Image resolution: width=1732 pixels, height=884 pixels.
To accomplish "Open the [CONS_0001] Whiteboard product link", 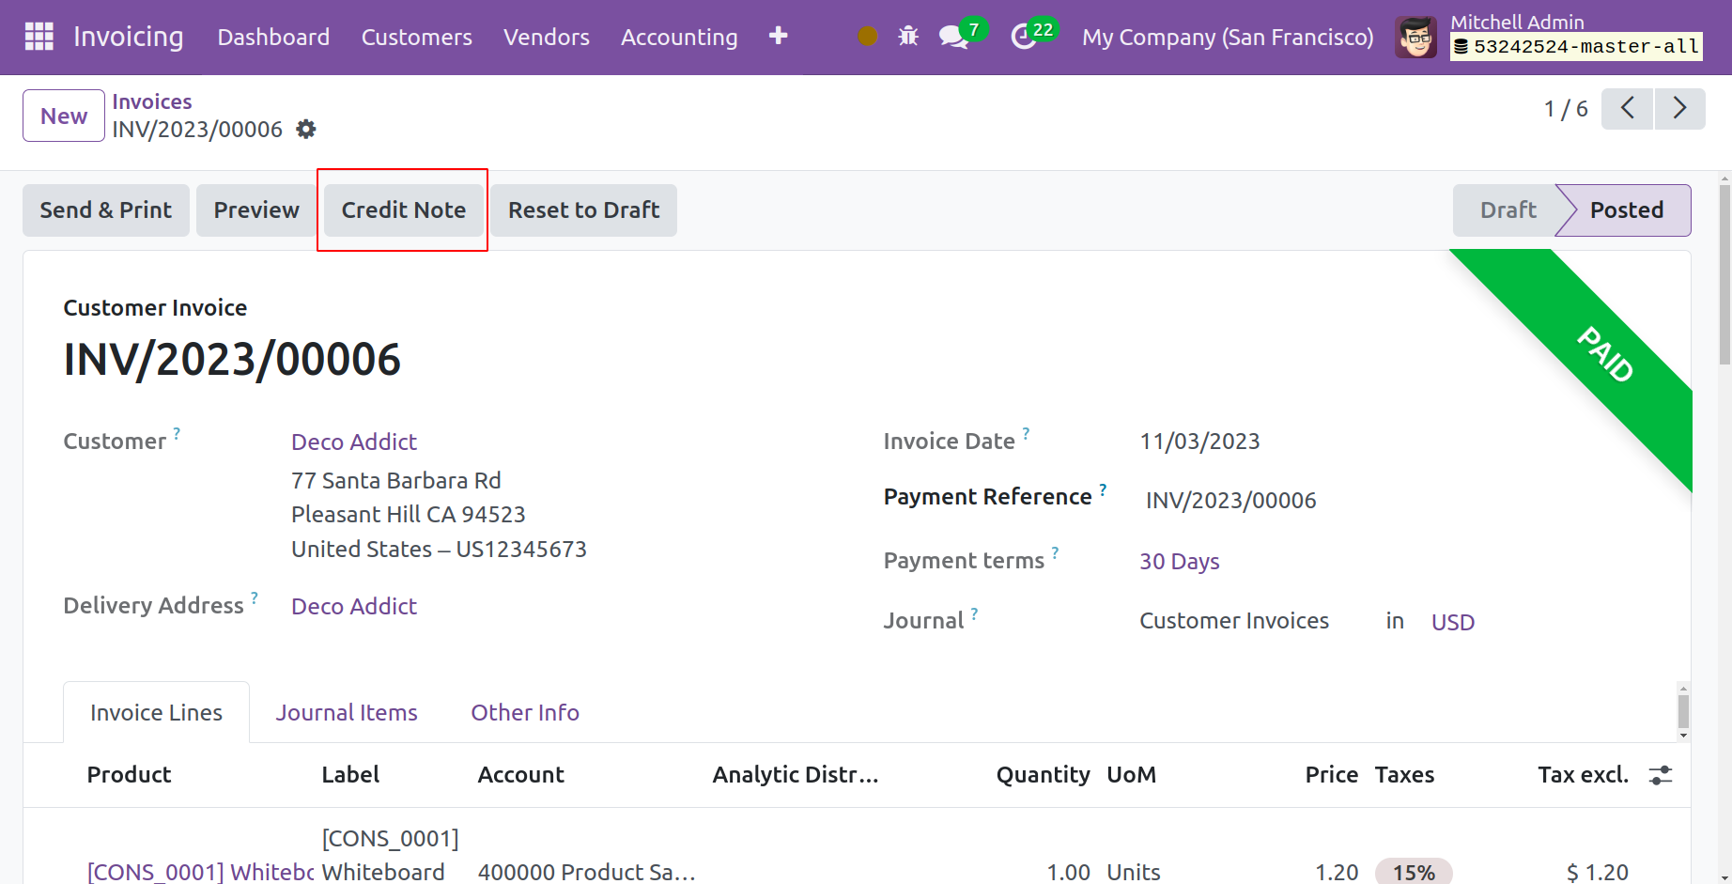I will click(200, 872).
